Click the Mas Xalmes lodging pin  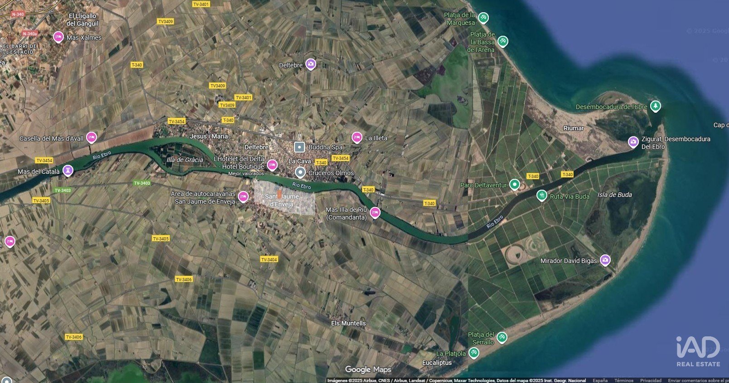click(58, 37)
